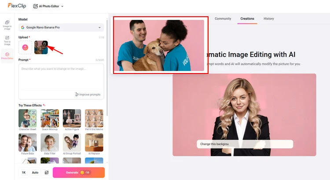Click the icon button beside Auto

[47, 173]
